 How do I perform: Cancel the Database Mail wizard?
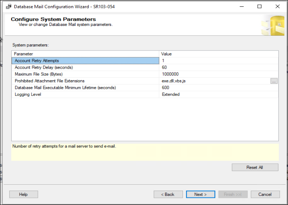coord(265,194)
